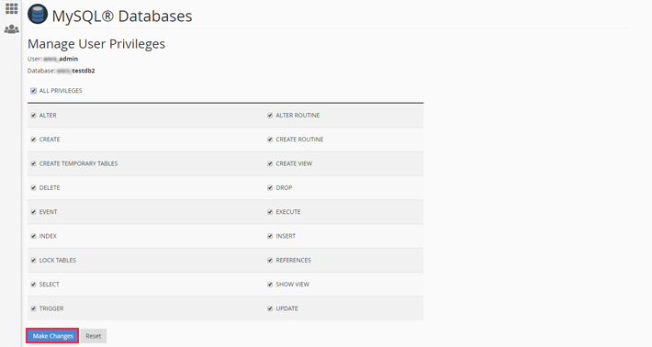The width and height of the screenshot is (652, 347).
Task: Click the Reset button
Action: click(x=94, y=336)
